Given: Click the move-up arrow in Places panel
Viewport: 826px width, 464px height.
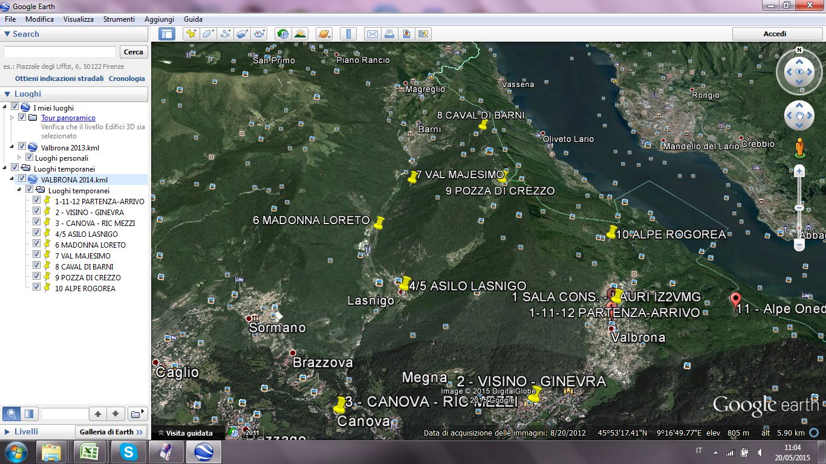Looking at the screenshot, I should point(98,414).
